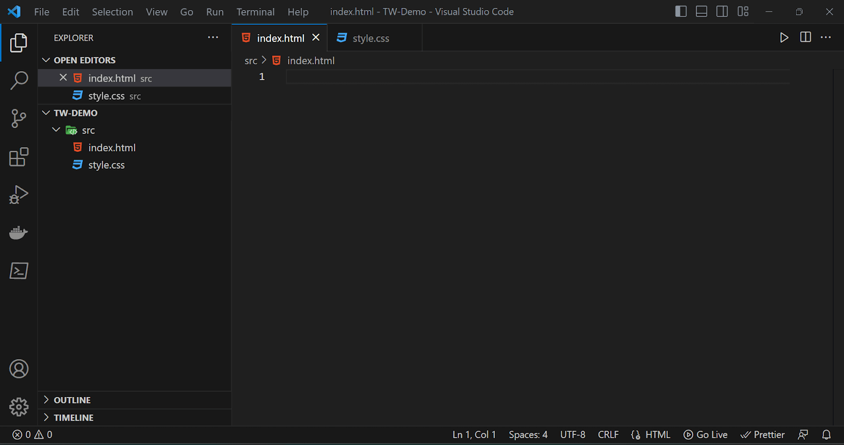Click line number 1 in gutter
This screenshot has width=844, height=445.
point(262,77)
